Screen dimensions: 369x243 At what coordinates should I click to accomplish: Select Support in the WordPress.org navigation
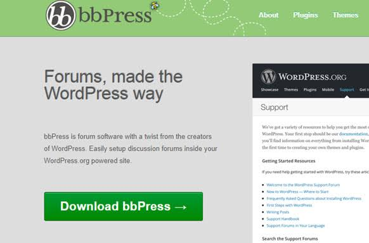(347, 89)
